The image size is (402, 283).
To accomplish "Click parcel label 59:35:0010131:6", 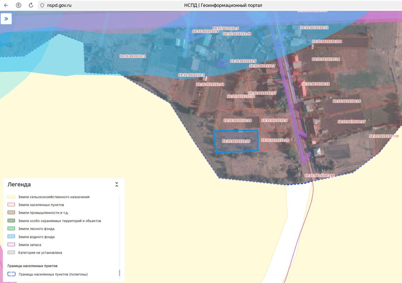I will 243,61.
